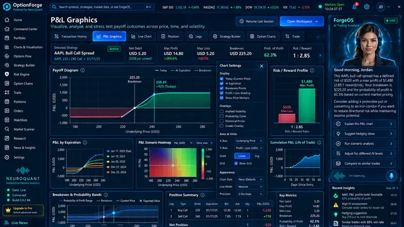Switch to the Position tab

point(170,37)
